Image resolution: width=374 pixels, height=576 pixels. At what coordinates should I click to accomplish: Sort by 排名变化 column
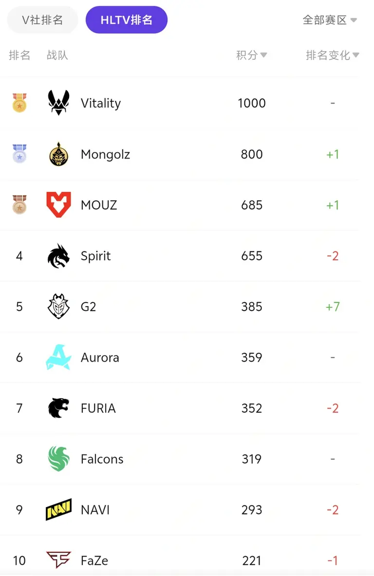click(x=332, y=55)
